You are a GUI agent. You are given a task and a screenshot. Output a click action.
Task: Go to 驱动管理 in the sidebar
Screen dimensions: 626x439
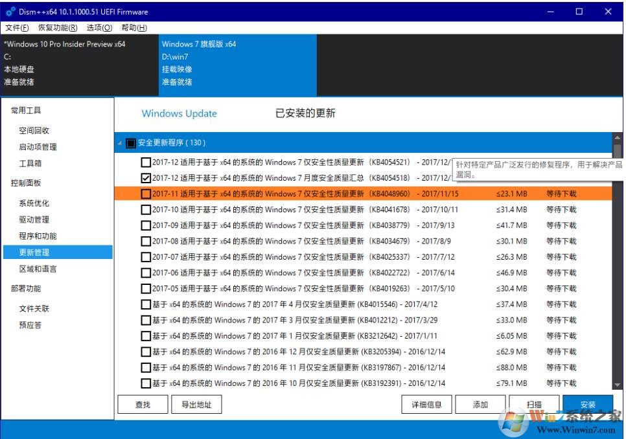point(34,219)
